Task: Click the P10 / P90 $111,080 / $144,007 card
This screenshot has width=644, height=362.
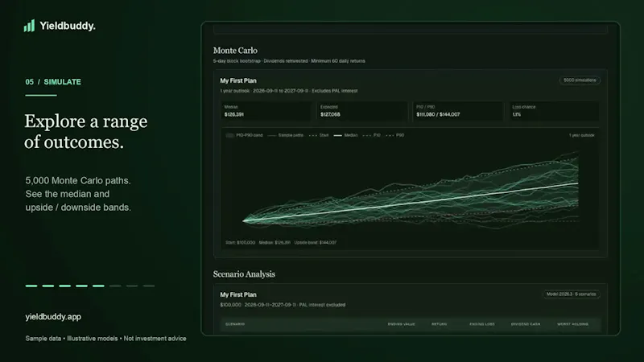Action: click(458, 111)
